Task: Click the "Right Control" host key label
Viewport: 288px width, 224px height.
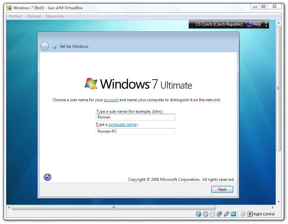Action: coord(264,214)
